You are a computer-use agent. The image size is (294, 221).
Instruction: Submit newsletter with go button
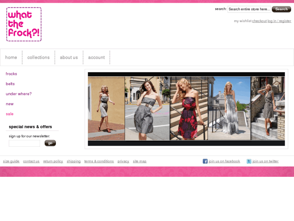click(50, 143)
